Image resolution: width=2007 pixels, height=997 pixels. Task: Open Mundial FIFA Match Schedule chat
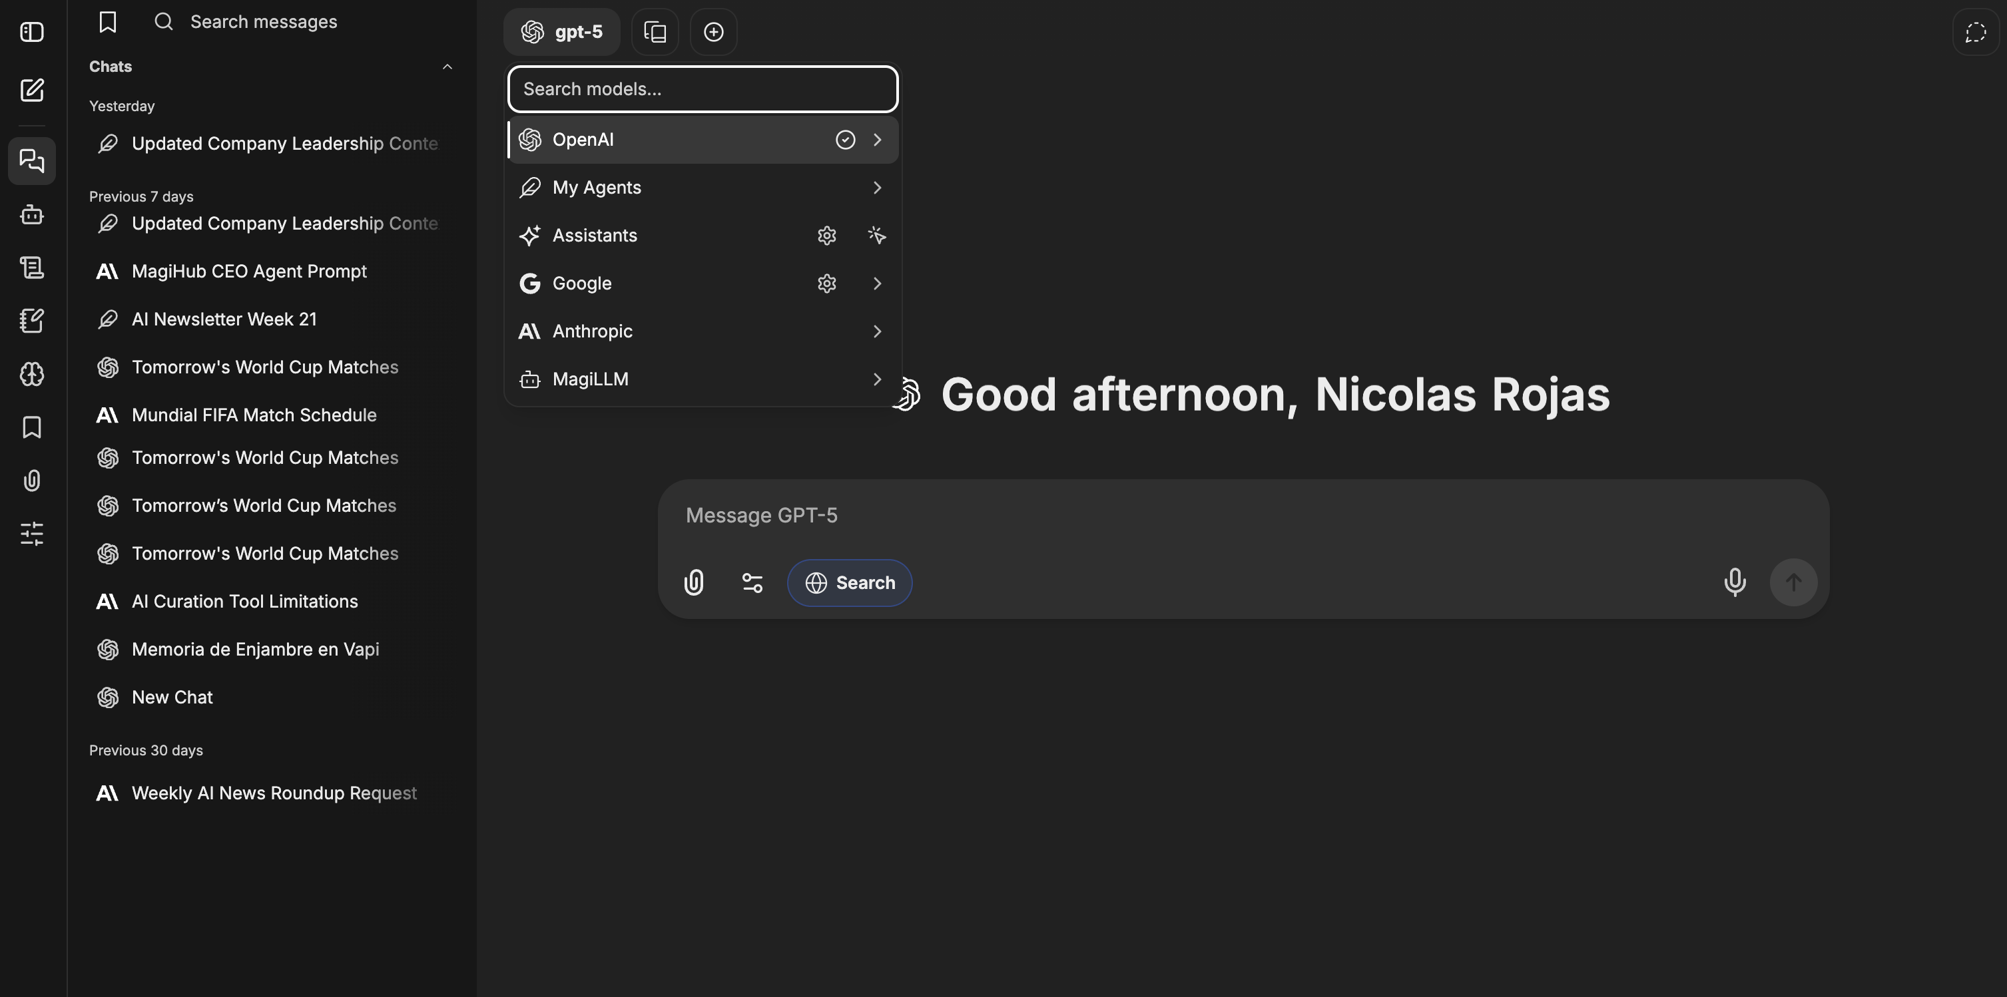pyautogui.click(x=271, y=415)
